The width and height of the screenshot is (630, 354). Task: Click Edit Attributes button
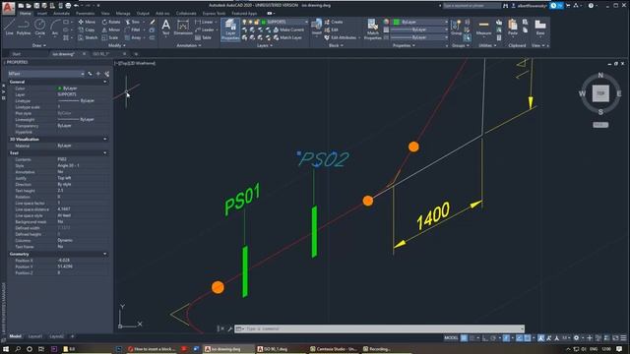341,37
